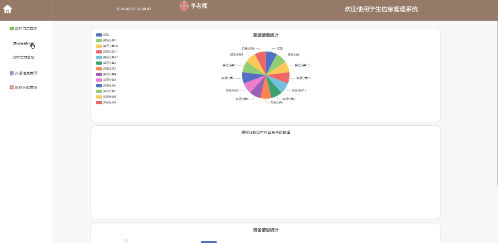
Task: Toggle the 奖惩分类9 legend entry
Action: [106, 102]
